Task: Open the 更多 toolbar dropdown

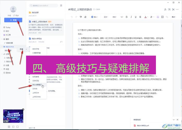Action: point(174,17)
